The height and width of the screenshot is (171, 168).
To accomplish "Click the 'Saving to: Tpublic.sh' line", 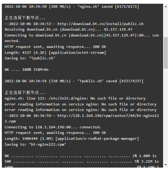I will pyautogui.click(x=30, y=58).
